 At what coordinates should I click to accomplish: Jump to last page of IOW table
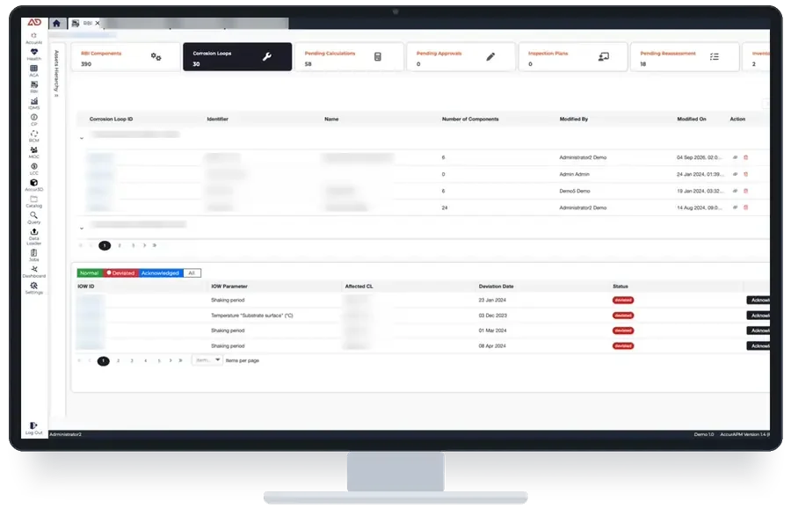180,360
